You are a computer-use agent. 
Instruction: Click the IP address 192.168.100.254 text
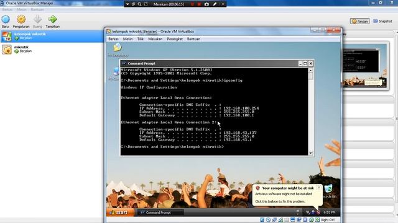pyautogui.click(x=241, y=108)
